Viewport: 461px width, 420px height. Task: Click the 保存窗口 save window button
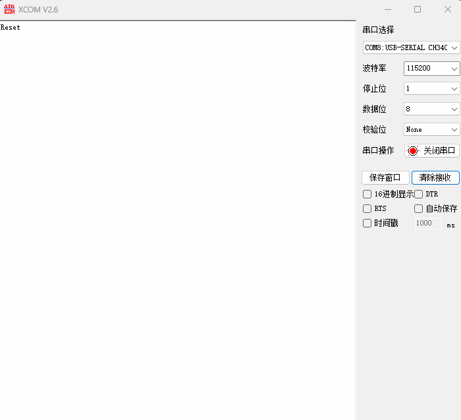coord(385,177)
